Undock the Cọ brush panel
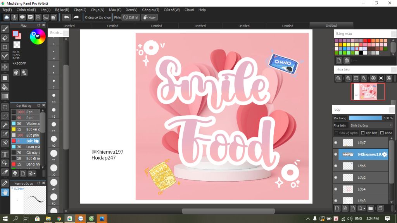Viewport: 397px width, 223px height. pyautogui.click(x=39, y=105)
